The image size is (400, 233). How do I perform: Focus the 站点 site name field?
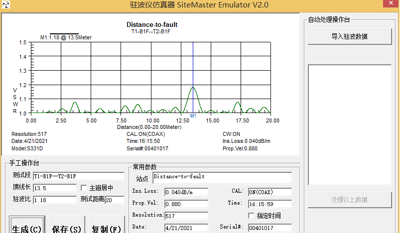tap(222, 177)
